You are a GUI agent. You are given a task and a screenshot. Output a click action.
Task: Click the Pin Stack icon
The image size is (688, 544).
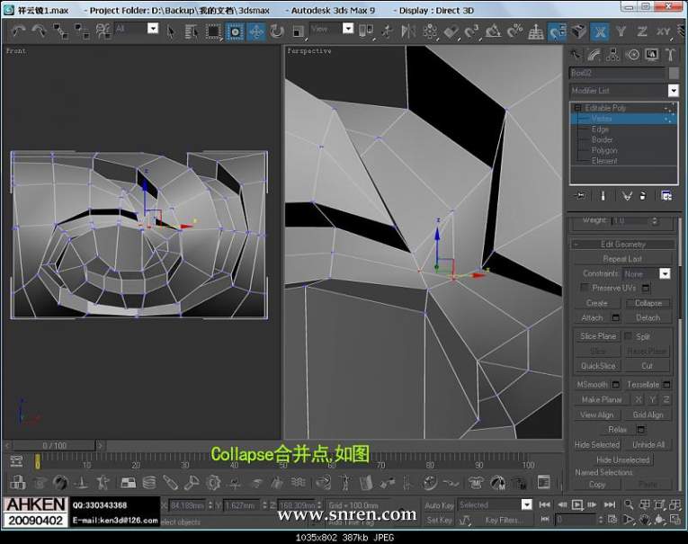pyautogui.click(x=580, y=195)
